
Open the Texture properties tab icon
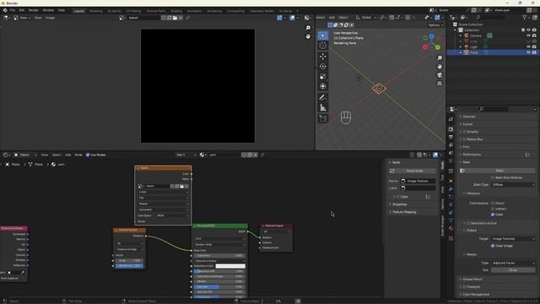451,238
